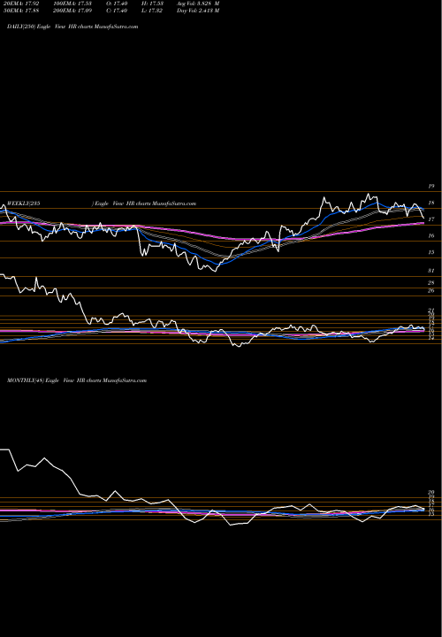This screenshot has width=442, height=637.
Task: Click the Day Vol readout
Action: [198, 11]
